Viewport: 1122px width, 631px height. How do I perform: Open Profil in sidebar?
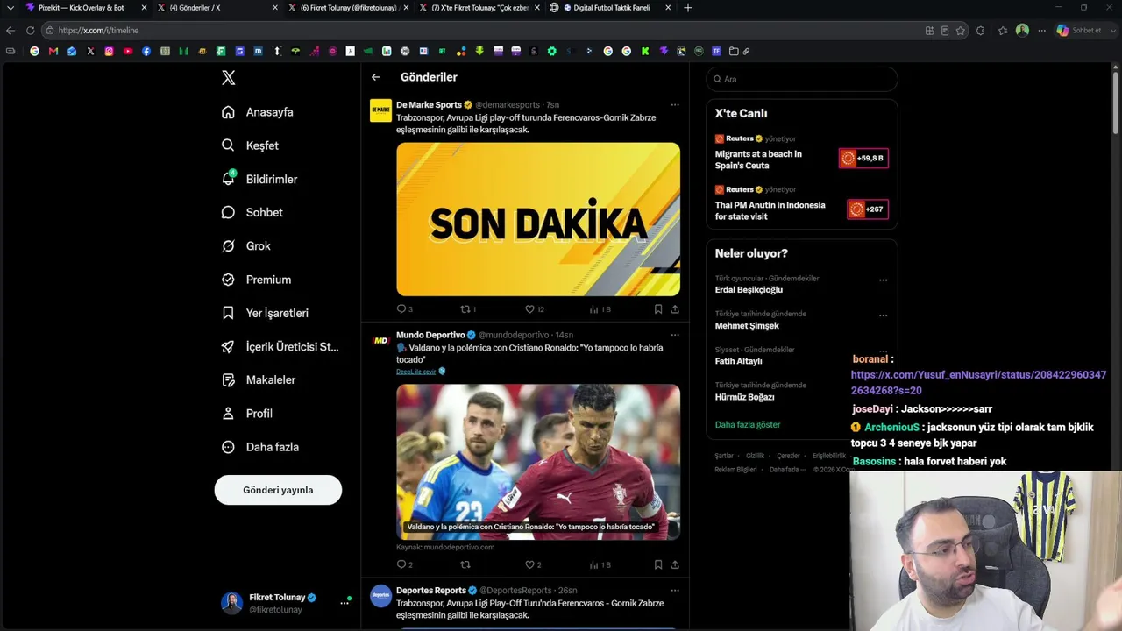tap(248, 414)
